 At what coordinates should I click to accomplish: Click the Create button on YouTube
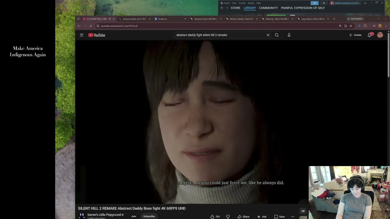[x=355, y=35]
